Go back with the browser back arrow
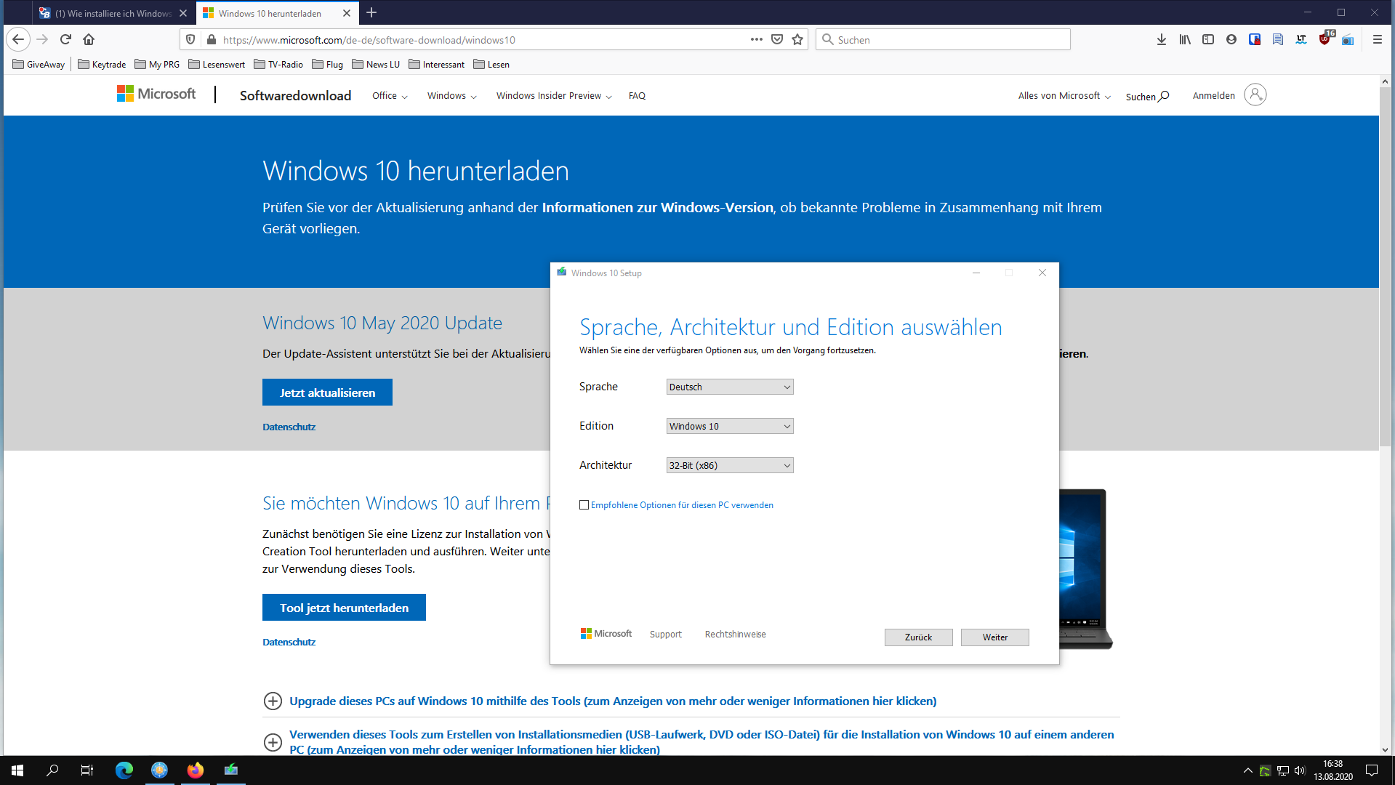The height and width of the screenshot is (785, 1395). click(x=18, y=39)
